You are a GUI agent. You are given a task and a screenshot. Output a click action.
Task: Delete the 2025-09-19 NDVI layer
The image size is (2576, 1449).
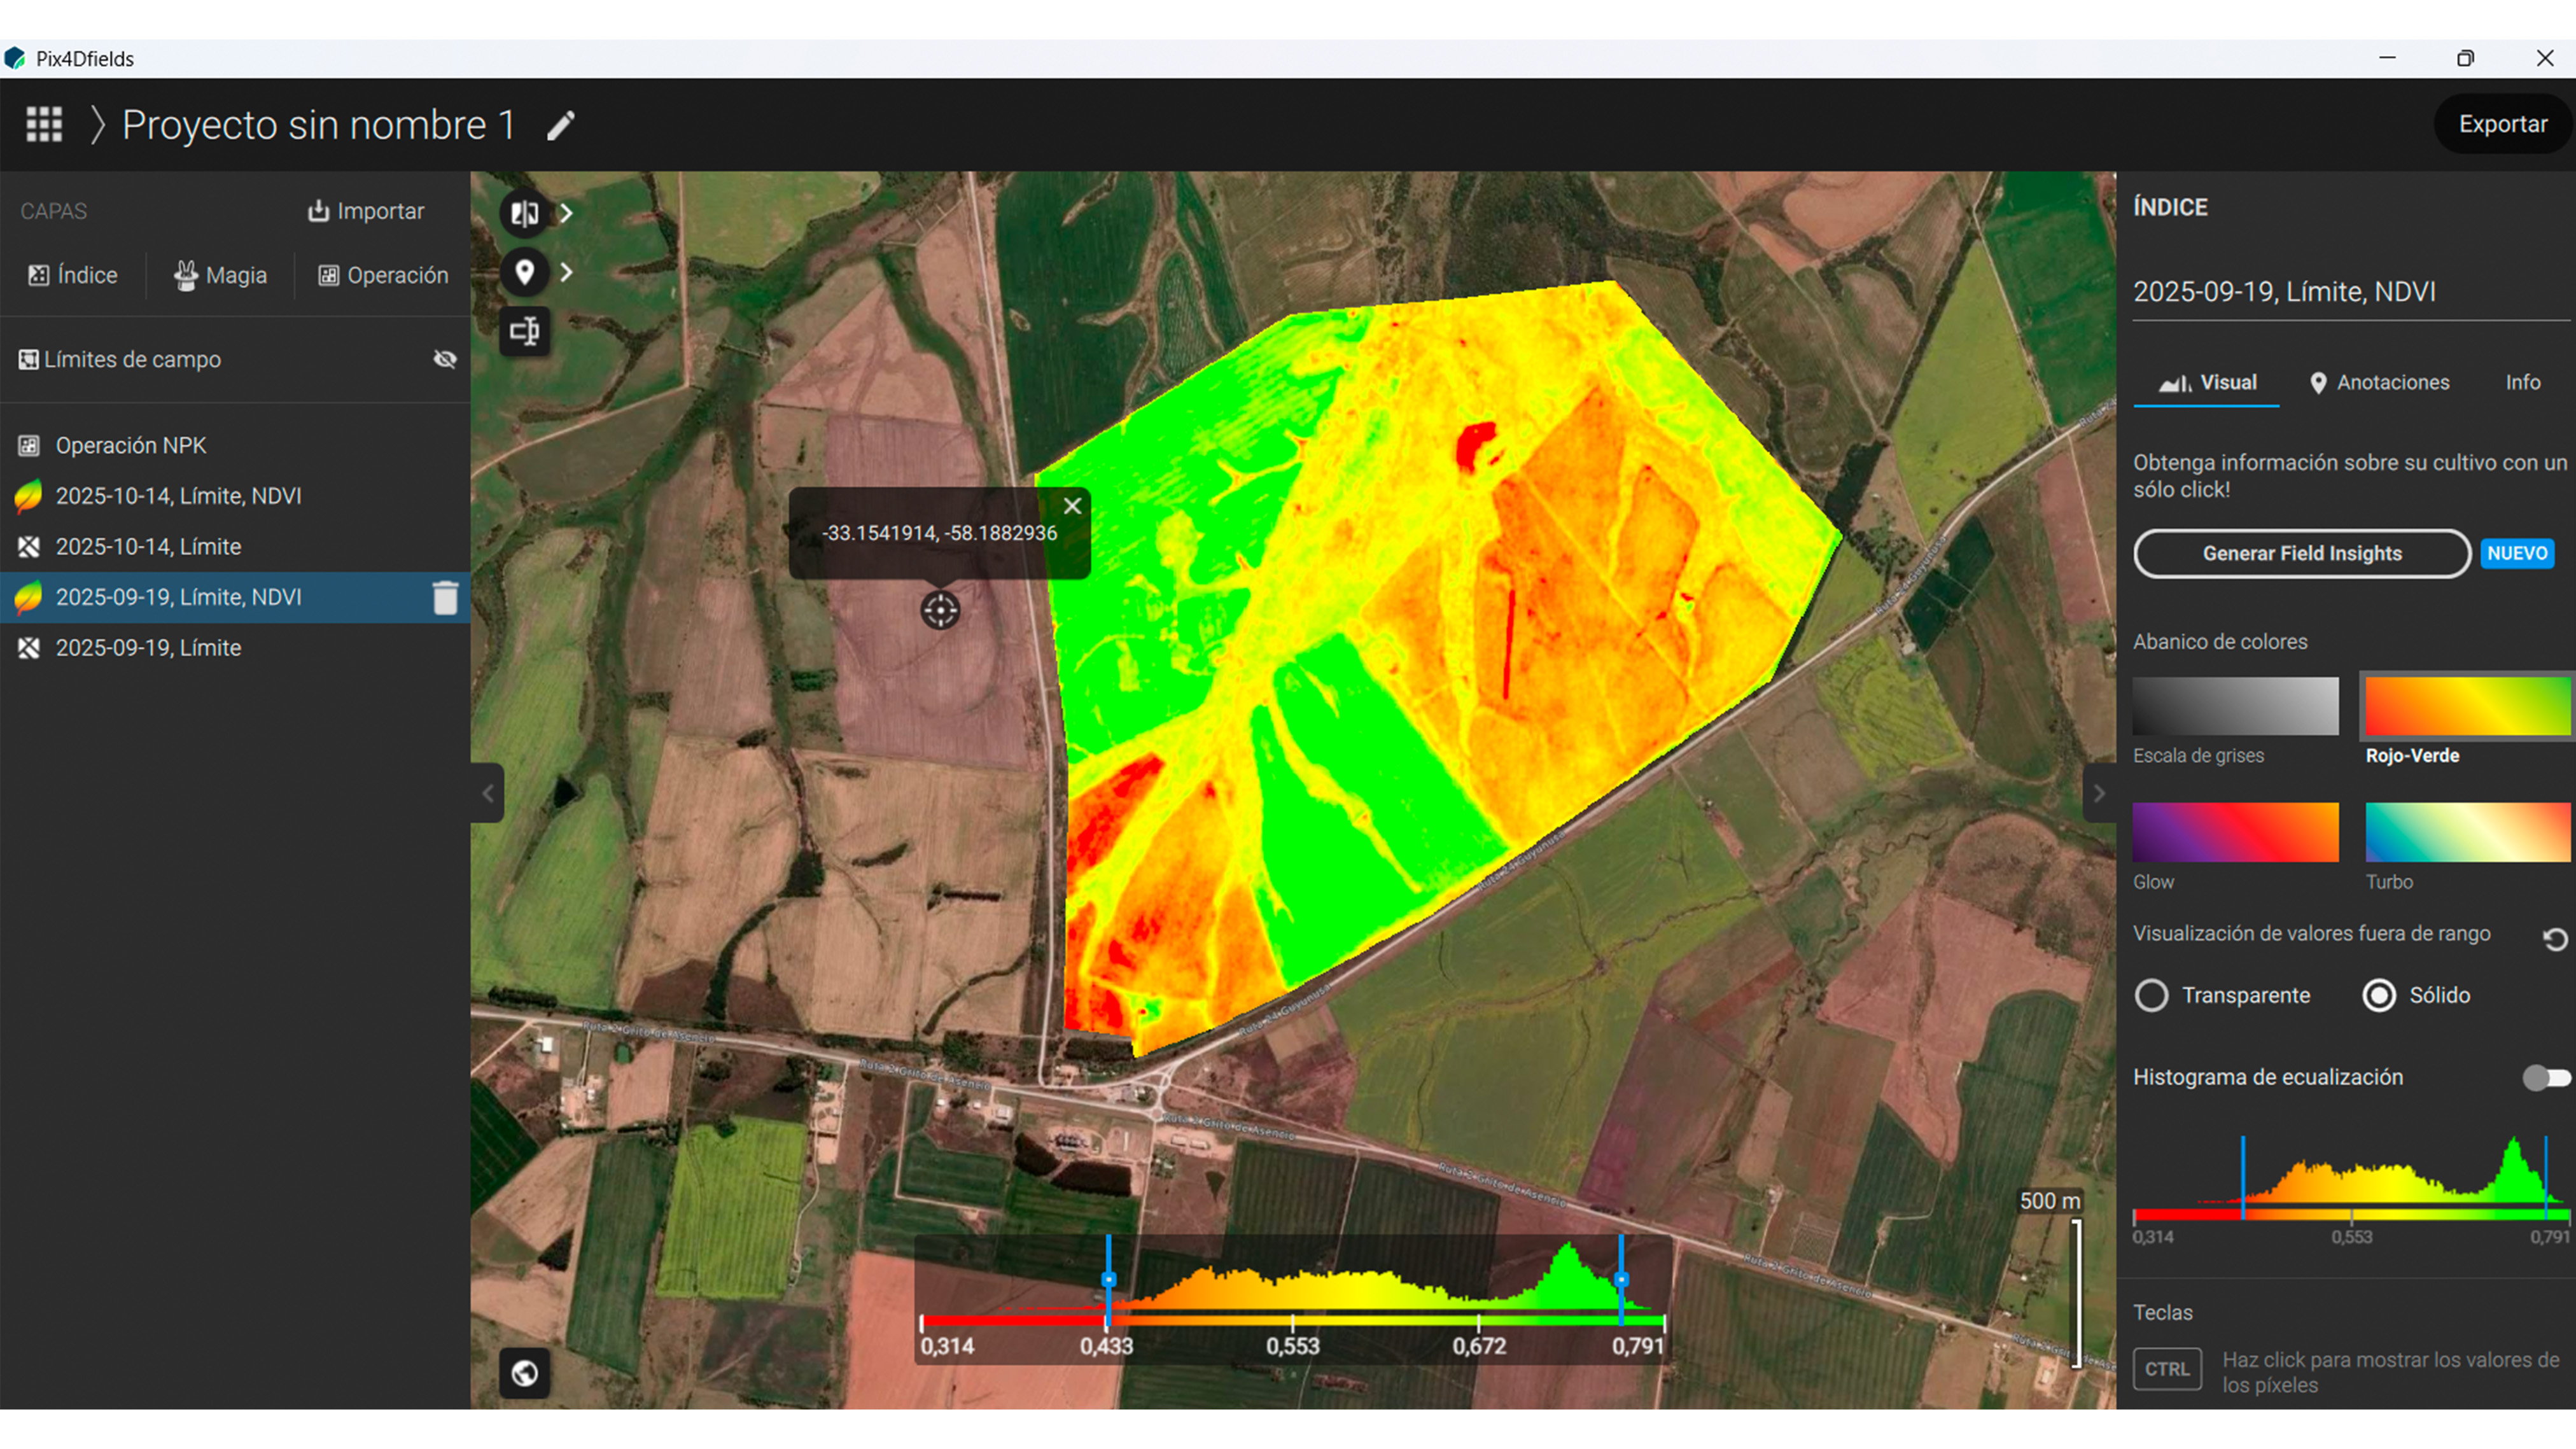(x=446, y=597)
